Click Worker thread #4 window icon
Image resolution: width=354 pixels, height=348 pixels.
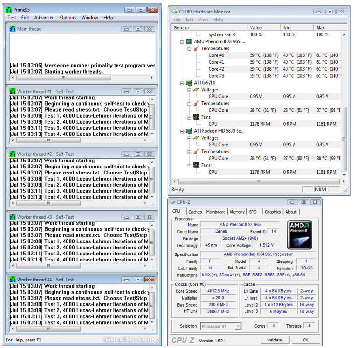coord(13,280)
